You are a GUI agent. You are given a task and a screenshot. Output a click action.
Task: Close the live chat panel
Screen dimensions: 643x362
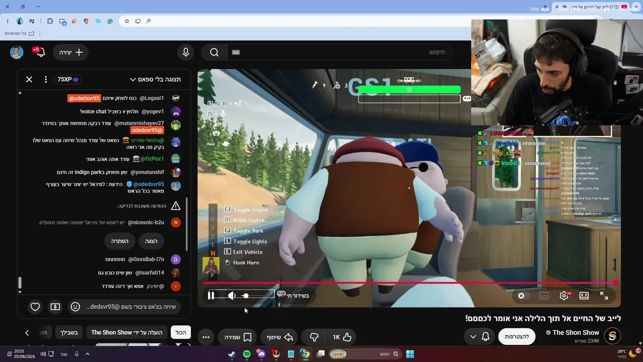click(x=29, y=79)
